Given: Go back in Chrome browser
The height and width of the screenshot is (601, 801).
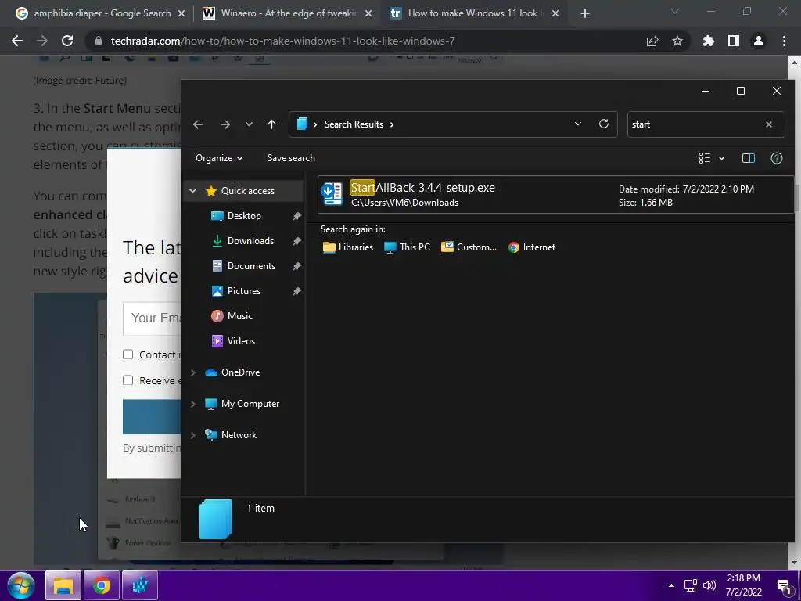Looking at the screenshot, I should [x=17, y=41].
